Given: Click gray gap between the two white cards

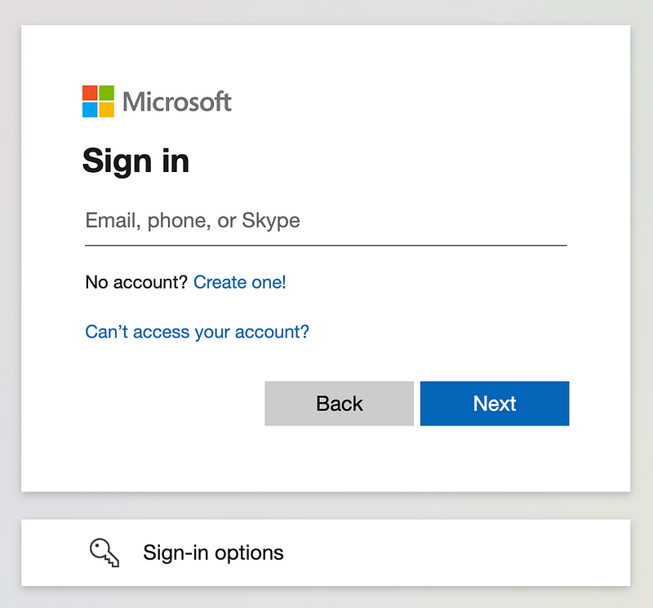Looking at the screenshot, I should pyautogui.click(x=325, y=505).
